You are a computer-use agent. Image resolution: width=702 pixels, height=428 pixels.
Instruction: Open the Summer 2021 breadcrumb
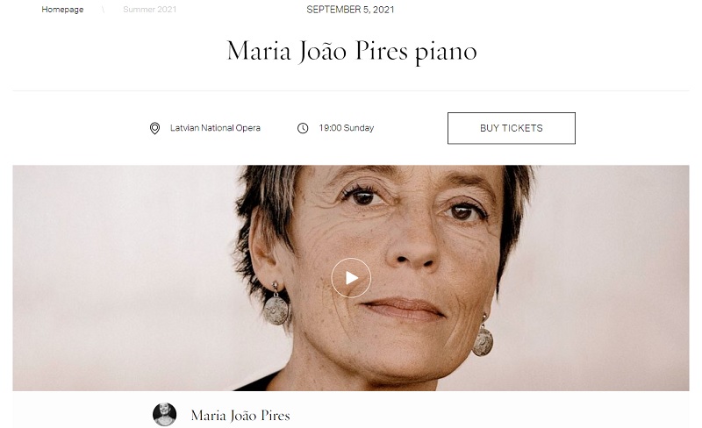[149, 10]
